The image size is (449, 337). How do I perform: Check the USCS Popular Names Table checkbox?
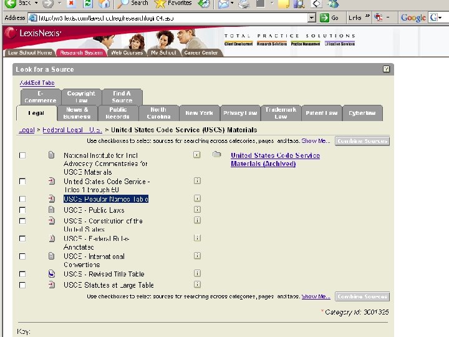[22, 199]
